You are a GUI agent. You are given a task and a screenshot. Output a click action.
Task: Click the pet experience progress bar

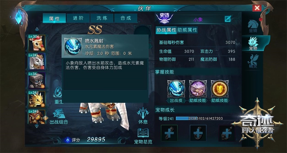[x=206, y=118]
